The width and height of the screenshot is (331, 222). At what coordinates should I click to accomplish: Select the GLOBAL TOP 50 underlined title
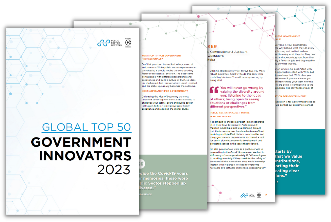(x=86, y=126)
